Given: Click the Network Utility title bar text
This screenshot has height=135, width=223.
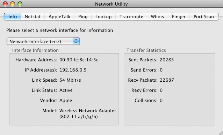Looking at the screenshot, I should [111, 4].
